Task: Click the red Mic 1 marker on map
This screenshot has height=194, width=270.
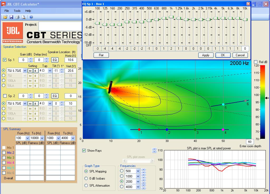Action: tap(139, 130)
